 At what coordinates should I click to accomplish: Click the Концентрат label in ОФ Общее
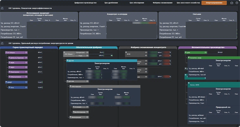pos(80,52)
